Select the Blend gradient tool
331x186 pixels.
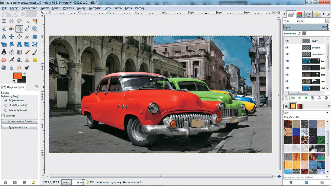[x=19, y=52]
